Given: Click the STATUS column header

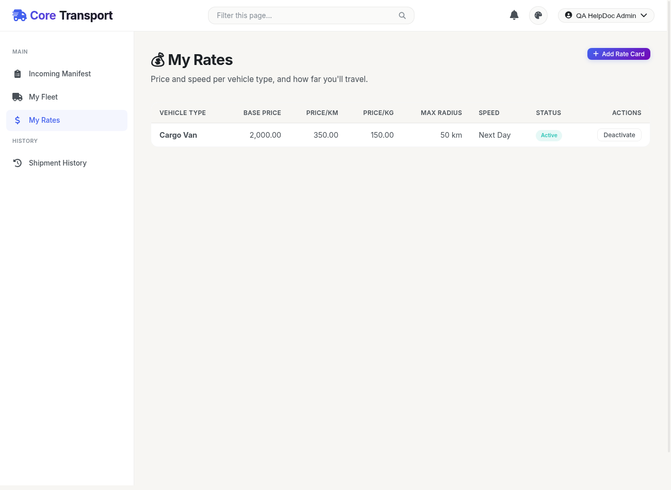Looking at the screenshot, I should coord(548,113).
